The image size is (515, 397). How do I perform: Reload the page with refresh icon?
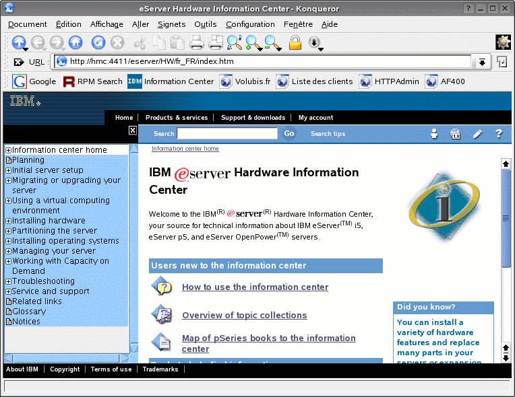98,42
